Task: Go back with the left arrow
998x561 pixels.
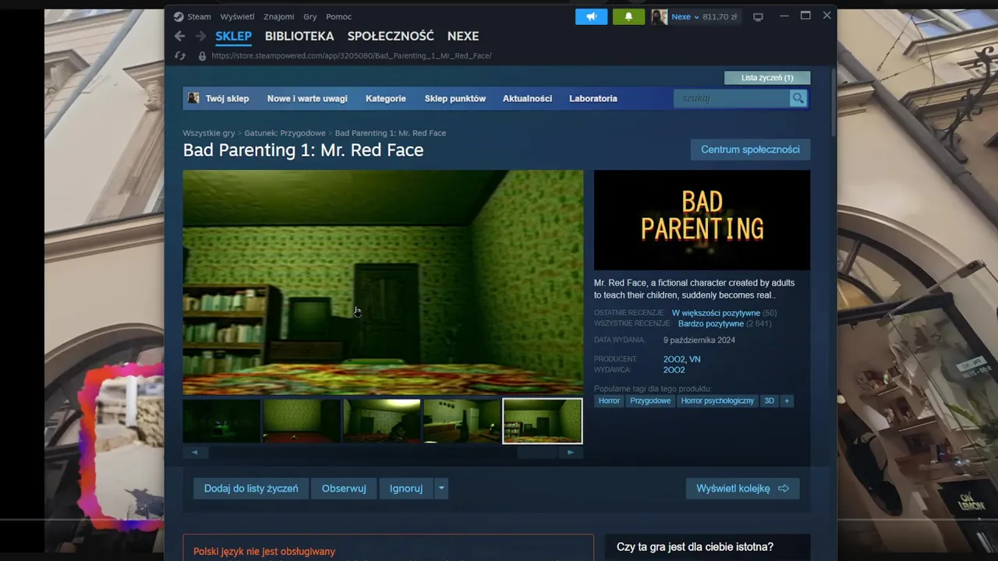Action: tap(179, 36)
